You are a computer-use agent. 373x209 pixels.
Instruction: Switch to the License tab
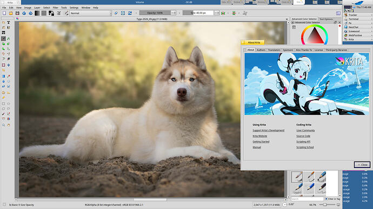(x=318, y=50)
